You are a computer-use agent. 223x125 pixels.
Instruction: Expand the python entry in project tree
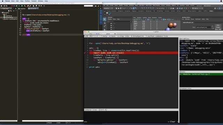point(3,19)
